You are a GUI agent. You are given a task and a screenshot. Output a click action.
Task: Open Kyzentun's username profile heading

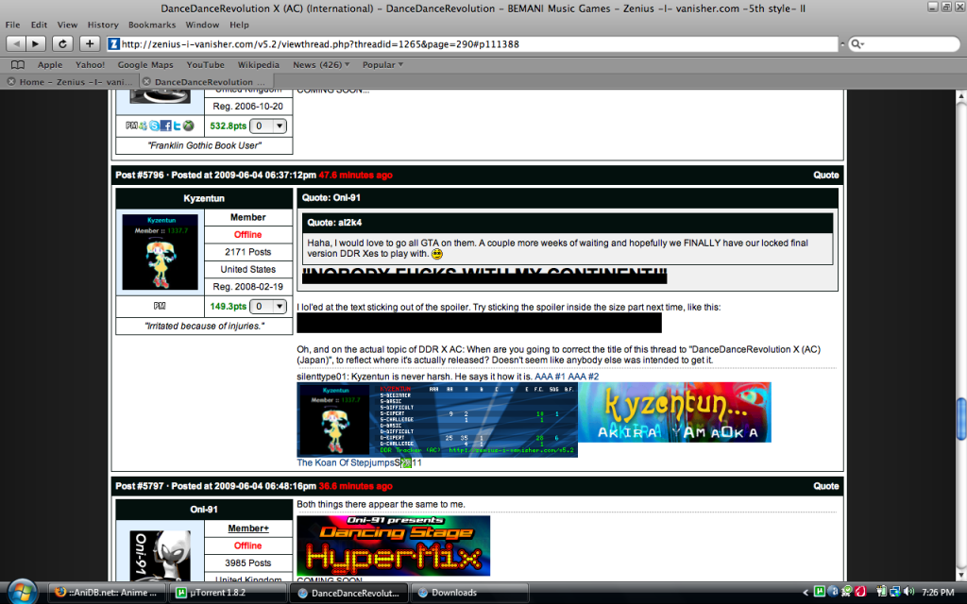pyautogui.click(x=204, y=198)
